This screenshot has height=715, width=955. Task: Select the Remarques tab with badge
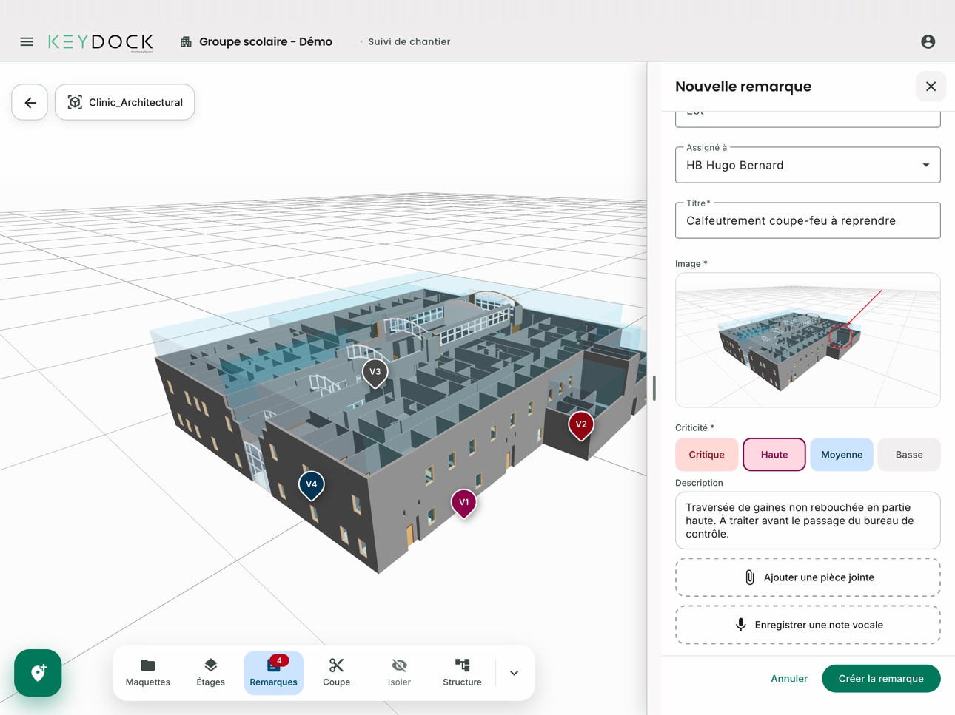pos(274,673)
